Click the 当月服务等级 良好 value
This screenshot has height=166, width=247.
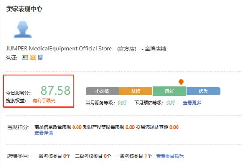pos(122,103)
